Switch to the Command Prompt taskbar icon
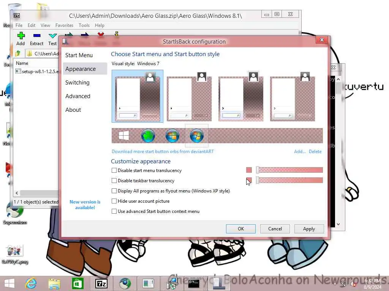 (193, 283)
